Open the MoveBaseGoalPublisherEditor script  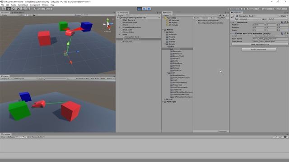211,23
